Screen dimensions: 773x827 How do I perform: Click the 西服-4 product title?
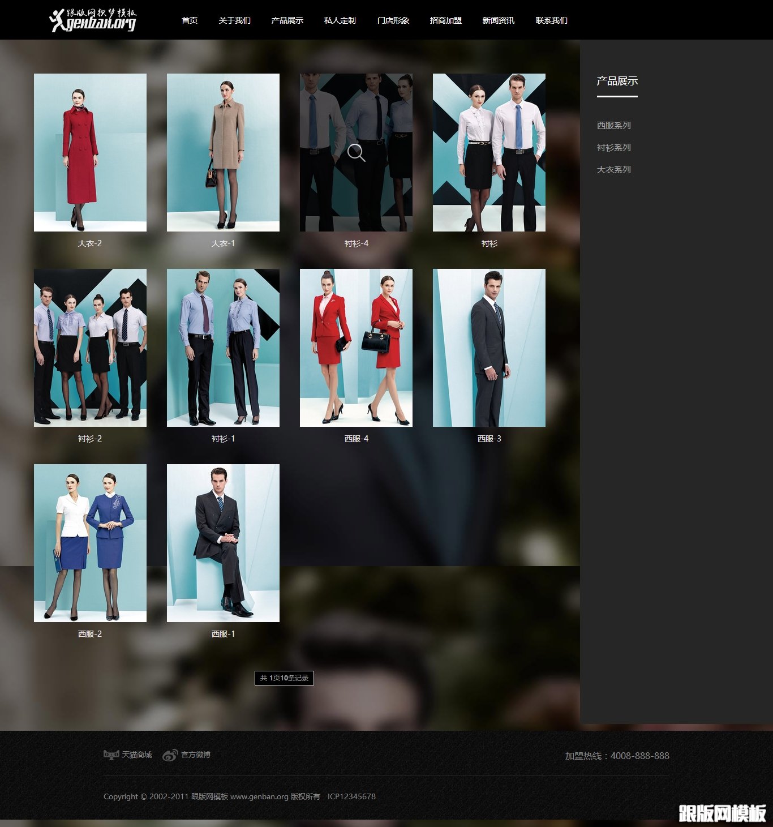[356, 439]
